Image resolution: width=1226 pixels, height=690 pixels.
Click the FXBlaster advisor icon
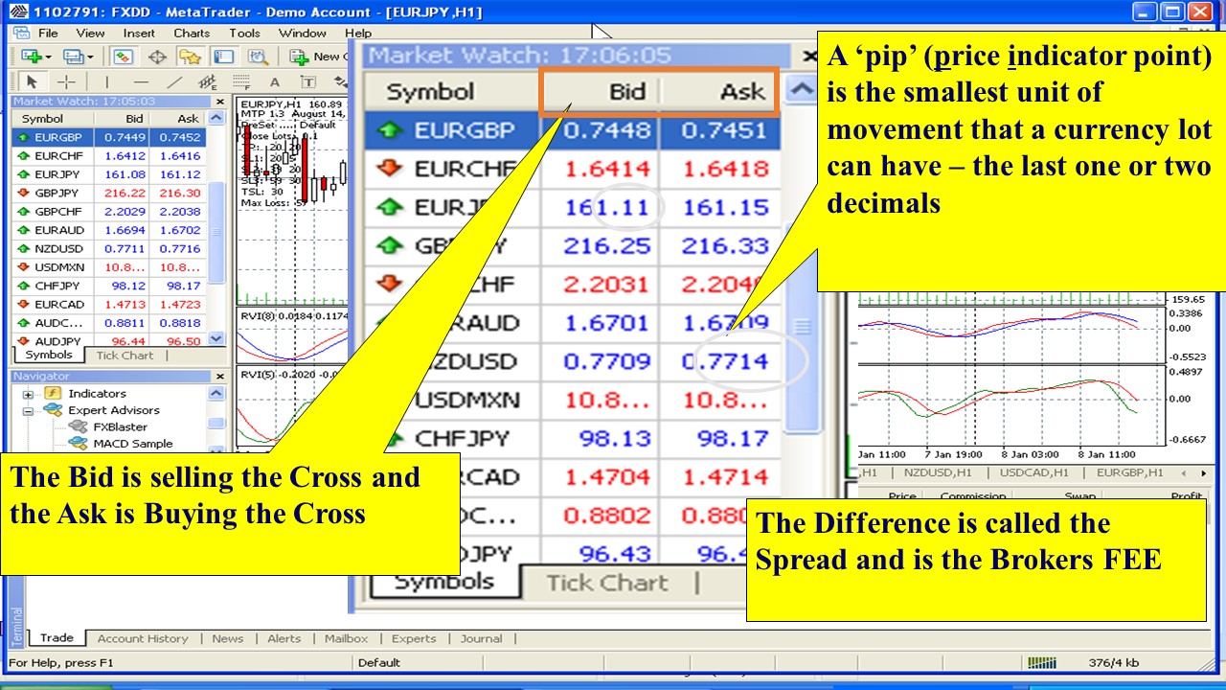point(79,426)
